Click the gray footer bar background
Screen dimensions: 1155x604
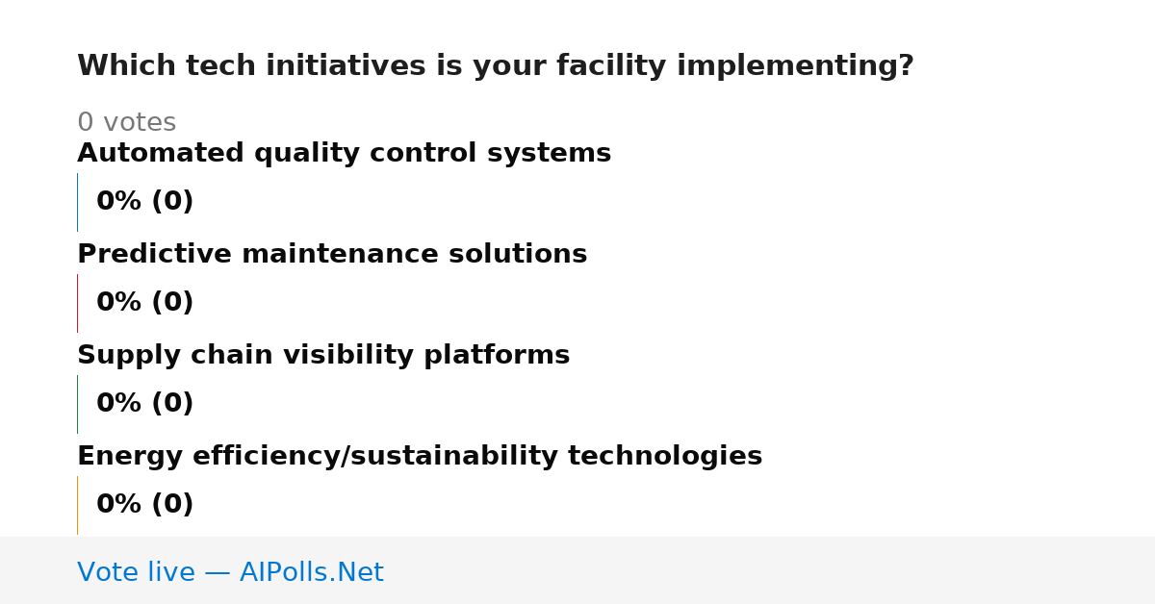pos(770,570)
